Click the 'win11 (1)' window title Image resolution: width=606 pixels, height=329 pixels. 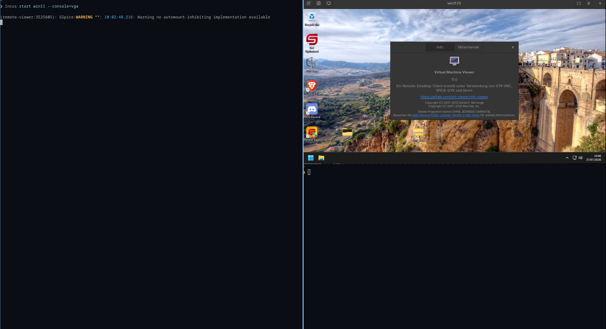(454, 3)
